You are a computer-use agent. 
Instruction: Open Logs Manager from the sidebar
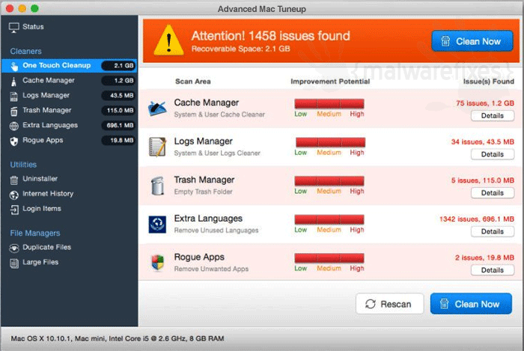tap(70, 96)
